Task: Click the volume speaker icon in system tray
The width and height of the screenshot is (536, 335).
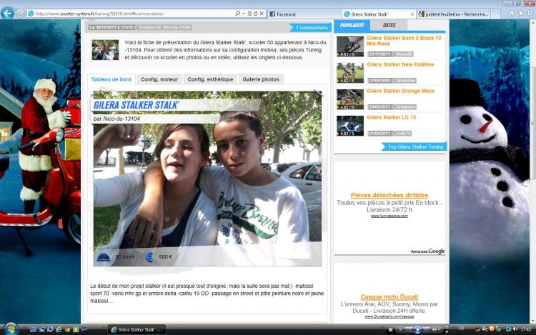Action: [515, 329]
